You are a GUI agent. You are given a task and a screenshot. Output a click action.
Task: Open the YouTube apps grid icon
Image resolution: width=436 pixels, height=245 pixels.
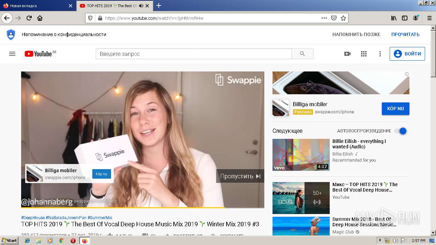click(x=364, y=54)
